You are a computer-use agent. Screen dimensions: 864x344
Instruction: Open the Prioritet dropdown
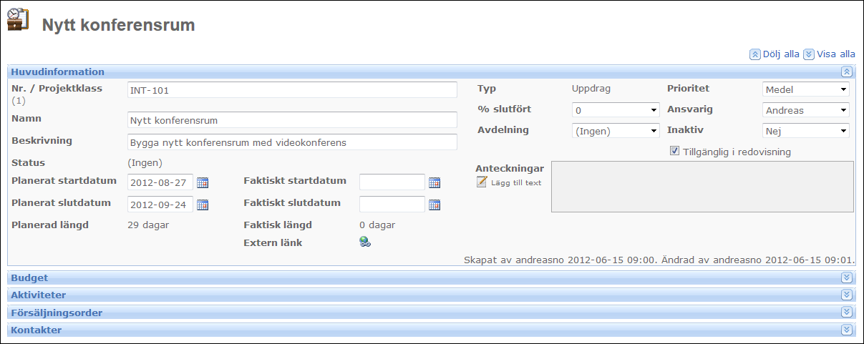(806, 89)
